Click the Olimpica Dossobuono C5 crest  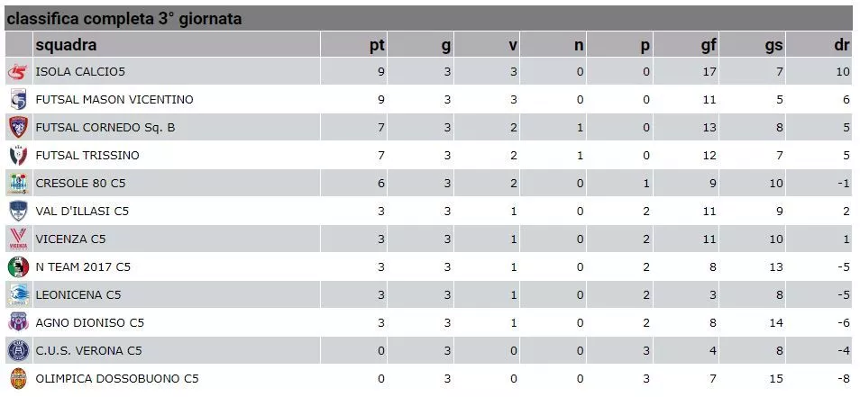coord(18,379)
